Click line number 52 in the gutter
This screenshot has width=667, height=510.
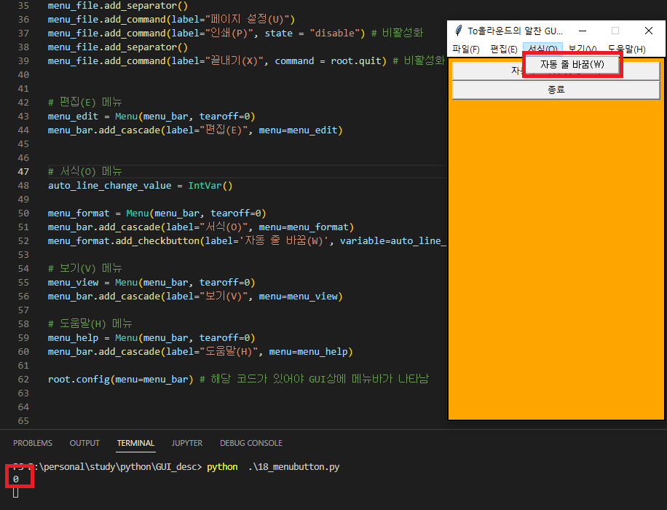[23, 241]
